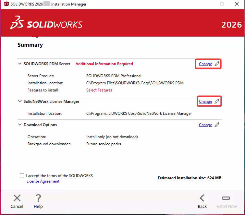Close the Installation Manager window
The image size is (245, 215).
[237, 4]
